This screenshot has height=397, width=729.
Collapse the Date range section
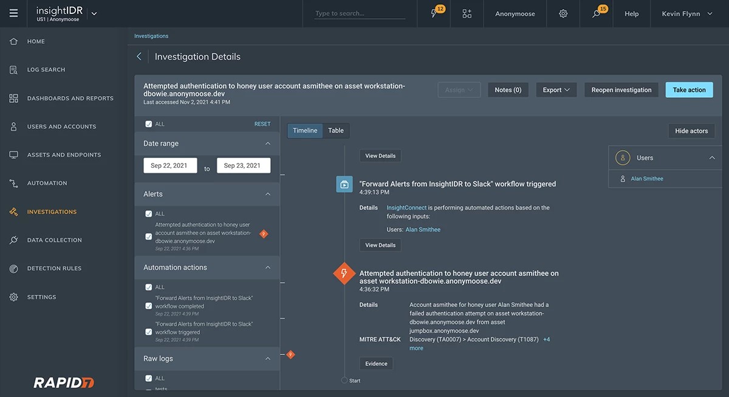(268, 143)
